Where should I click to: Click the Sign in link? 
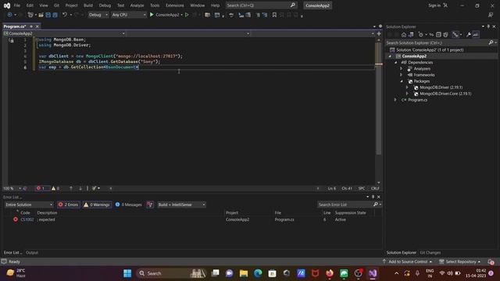pyautogui.click(x=434, y=5)
